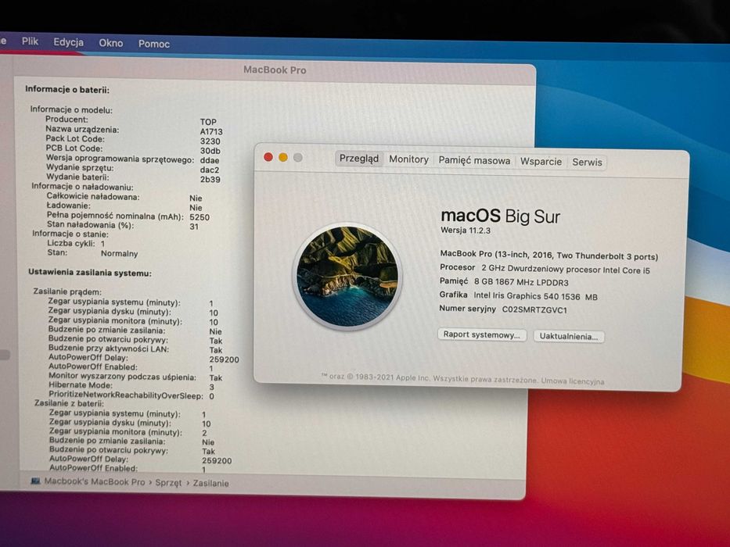Select Wydanie baterii value 2b39
The image size is (730, 547).
210,179
